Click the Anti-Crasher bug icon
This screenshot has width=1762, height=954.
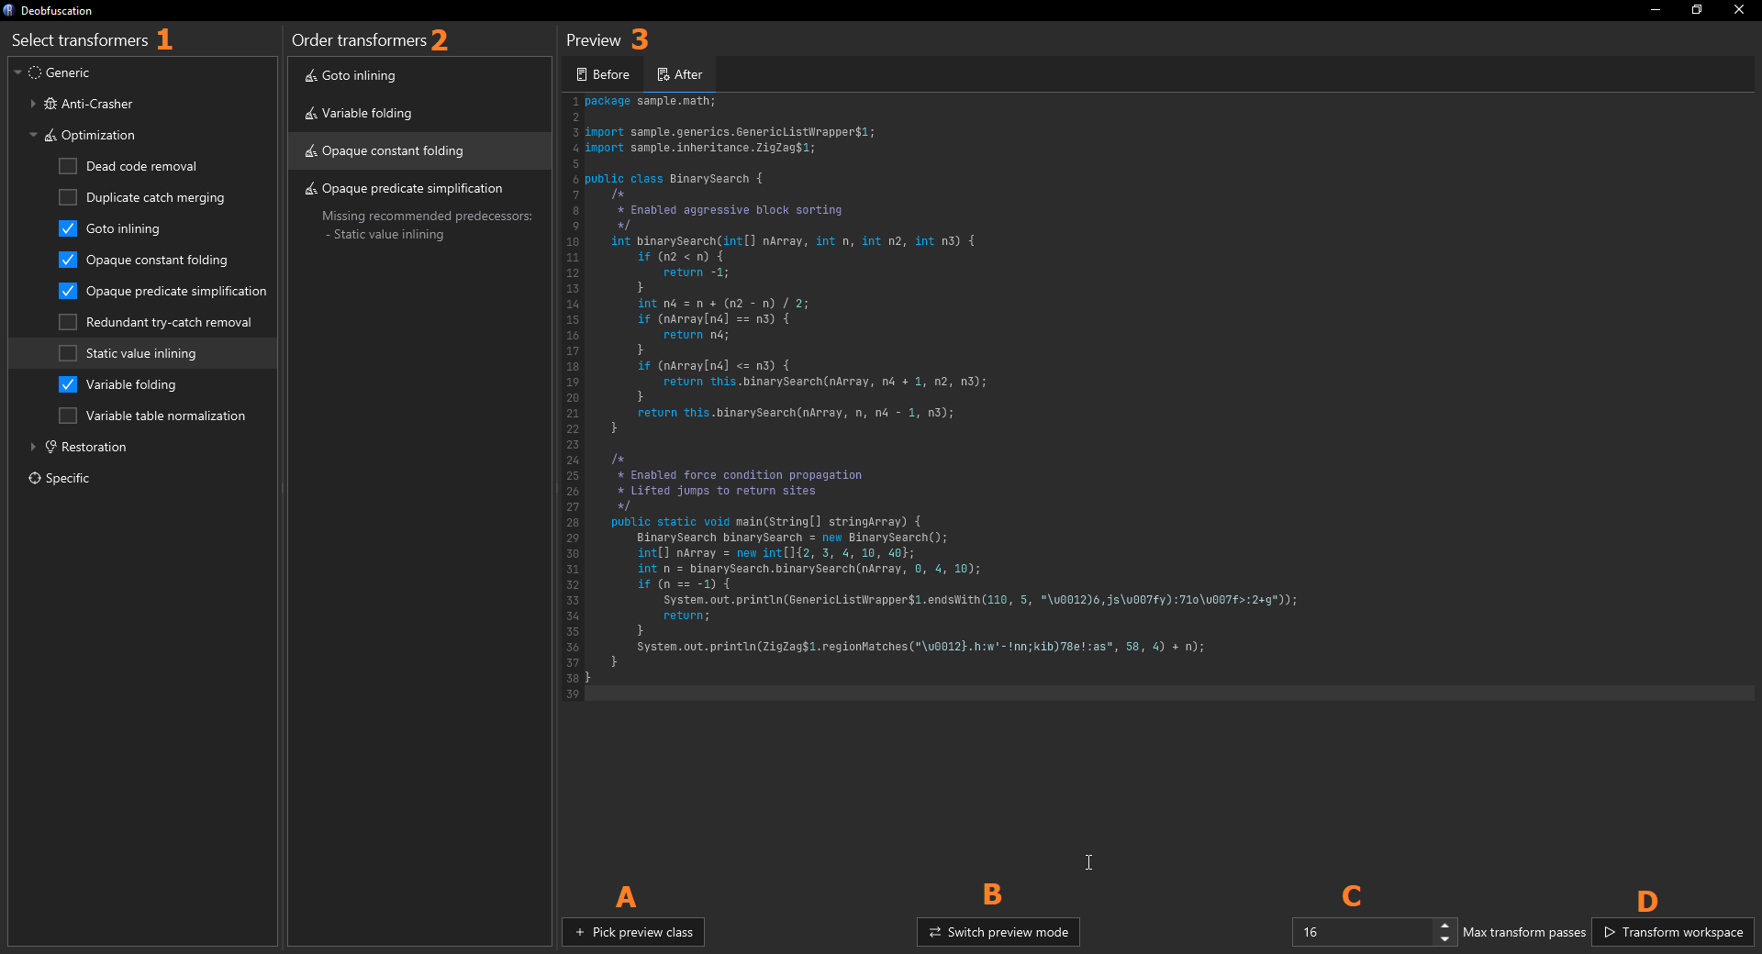50,104
